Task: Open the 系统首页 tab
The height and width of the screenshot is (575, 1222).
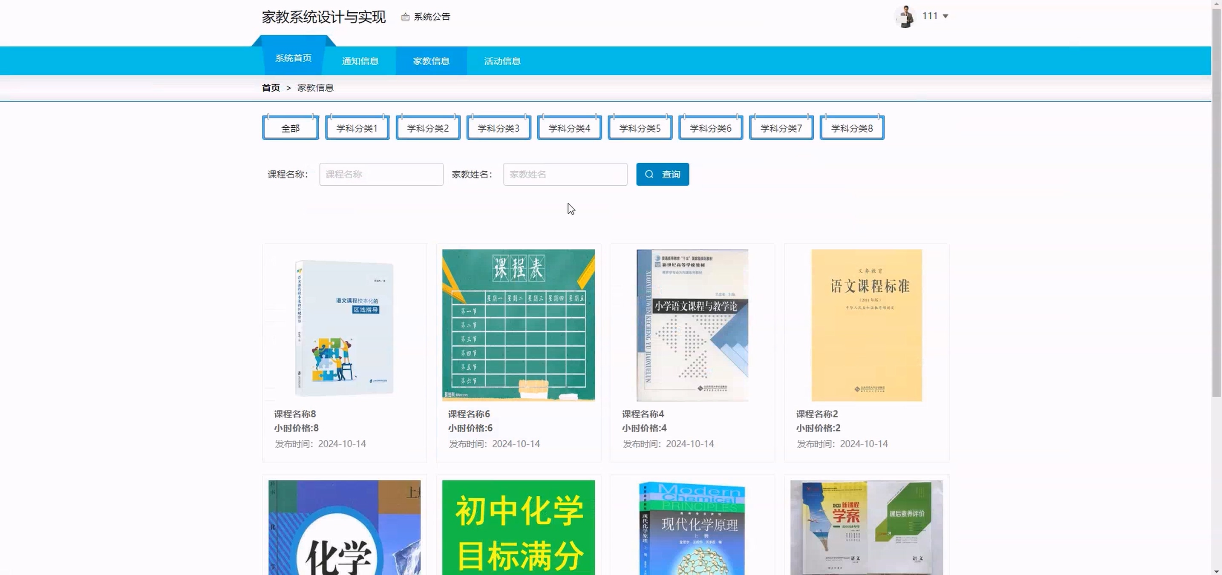Action: 293,58
